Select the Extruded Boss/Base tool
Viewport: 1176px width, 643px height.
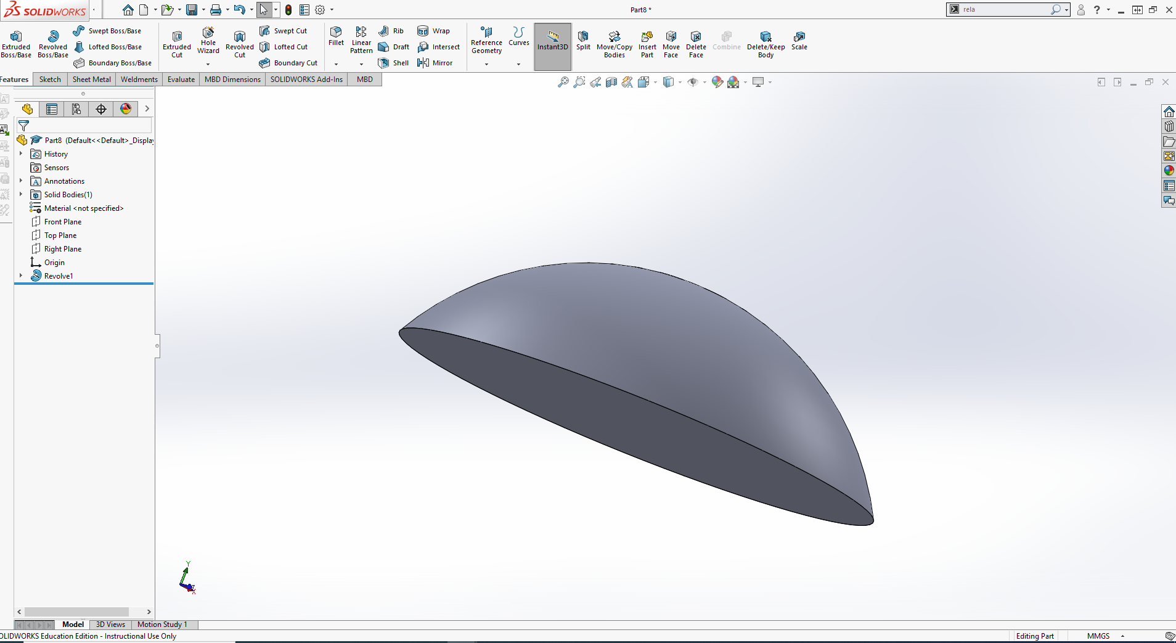pyautogui.click(x=16, y=44)
